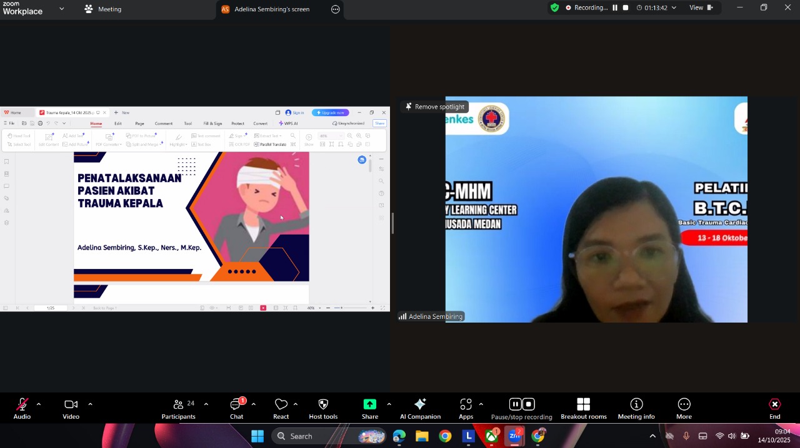The image size is (800, 448).
Task: Open Breakout rooms
Action: 583,409
